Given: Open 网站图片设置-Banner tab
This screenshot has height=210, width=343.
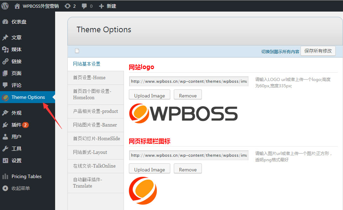Looking at the screenshot, I should (x=96, y=125).
